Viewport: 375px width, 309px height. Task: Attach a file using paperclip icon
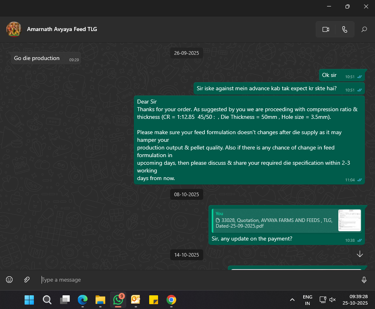(x=27, y=280)
